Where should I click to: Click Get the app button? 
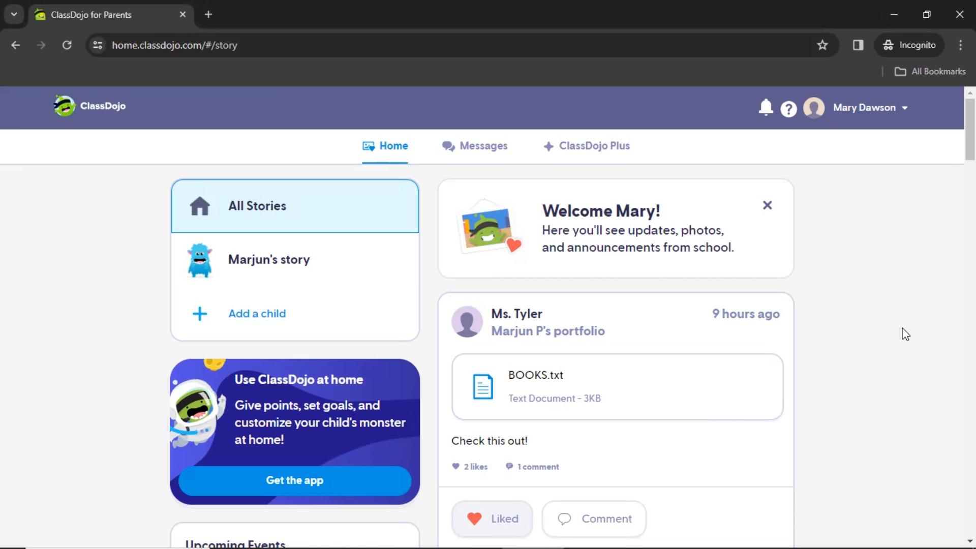(x=295, y=480)
